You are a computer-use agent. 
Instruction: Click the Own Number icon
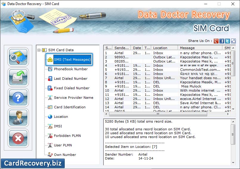pos(50,155)
